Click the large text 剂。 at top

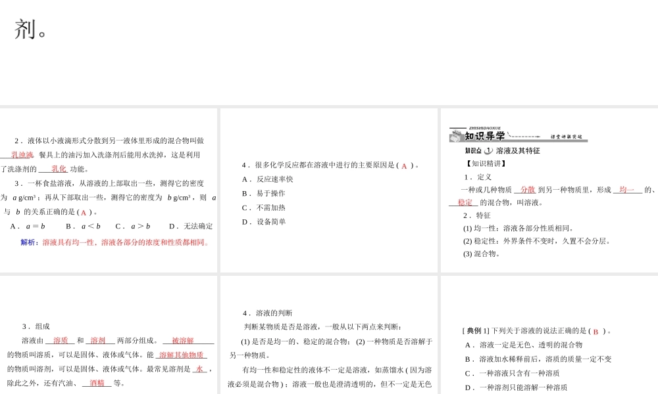(31, 30)
